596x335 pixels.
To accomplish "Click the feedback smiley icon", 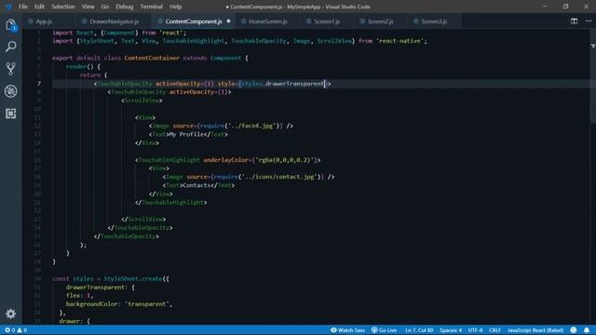I will [x=574, y=330].
